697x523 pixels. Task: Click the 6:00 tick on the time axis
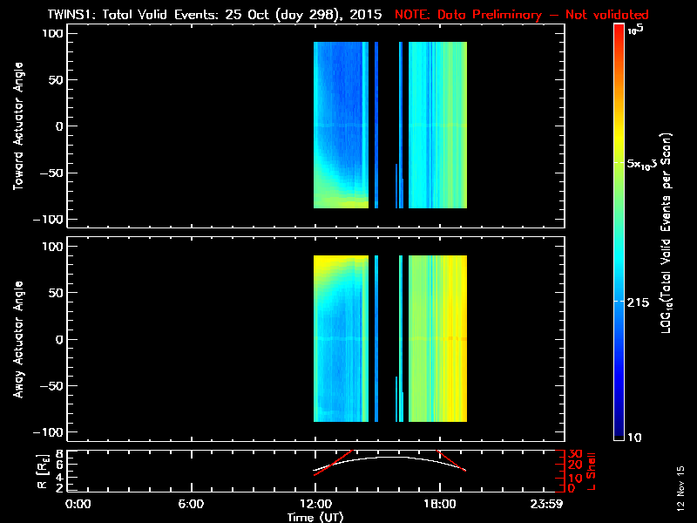click(191, 504)
